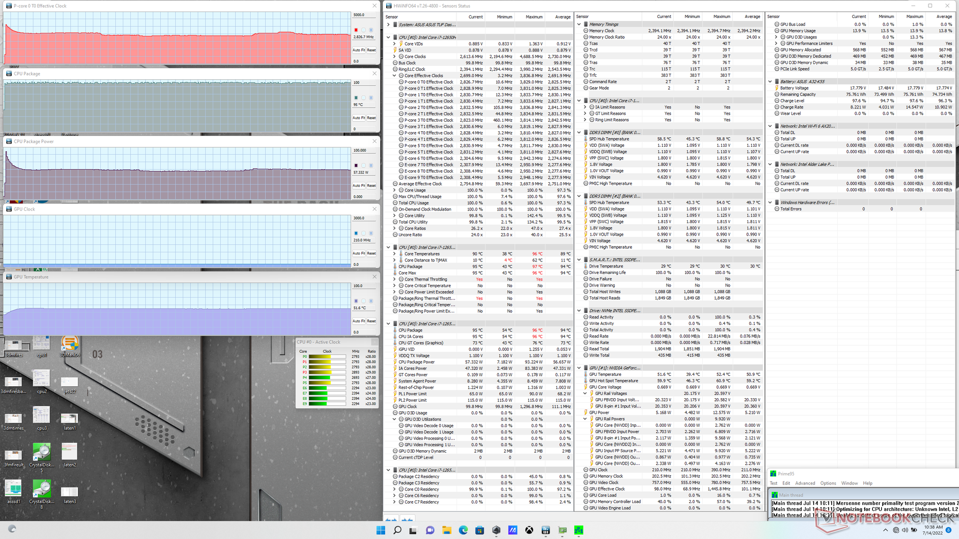This screenshot has height=539, width=959.
Task: Switch to Prime95 via its taskbar icon
Action: pyautogui.click(x=578, y=530)
